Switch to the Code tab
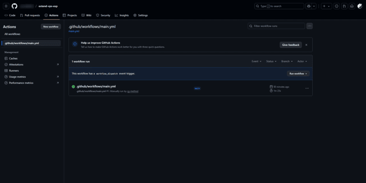 click(x=10, y=15)
